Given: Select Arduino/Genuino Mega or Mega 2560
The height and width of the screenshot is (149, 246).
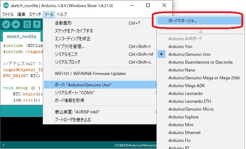Looking at the screenshot, I should pyautogui.click(x=200, y=78).
